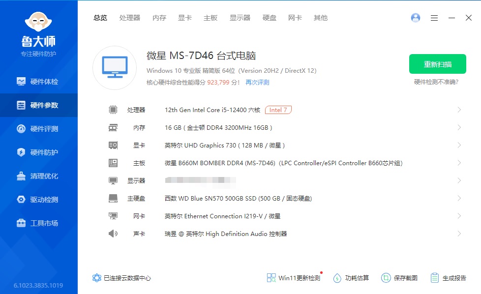This screenshot has height=294, width=481.
Task: Click 保存截图 button
Action: [399, 278]
